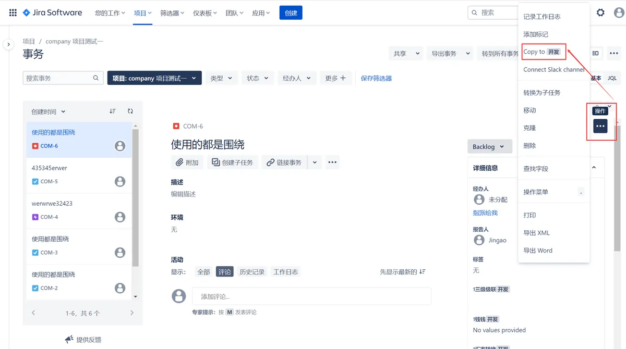
Task: Click assignee avatar on COM-3 row
Action: coord(120,252)
